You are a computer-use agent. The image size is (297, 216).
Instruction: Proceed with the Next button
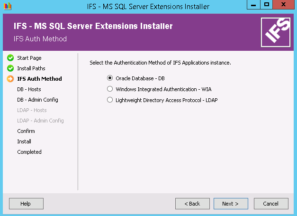coord(230,204)
